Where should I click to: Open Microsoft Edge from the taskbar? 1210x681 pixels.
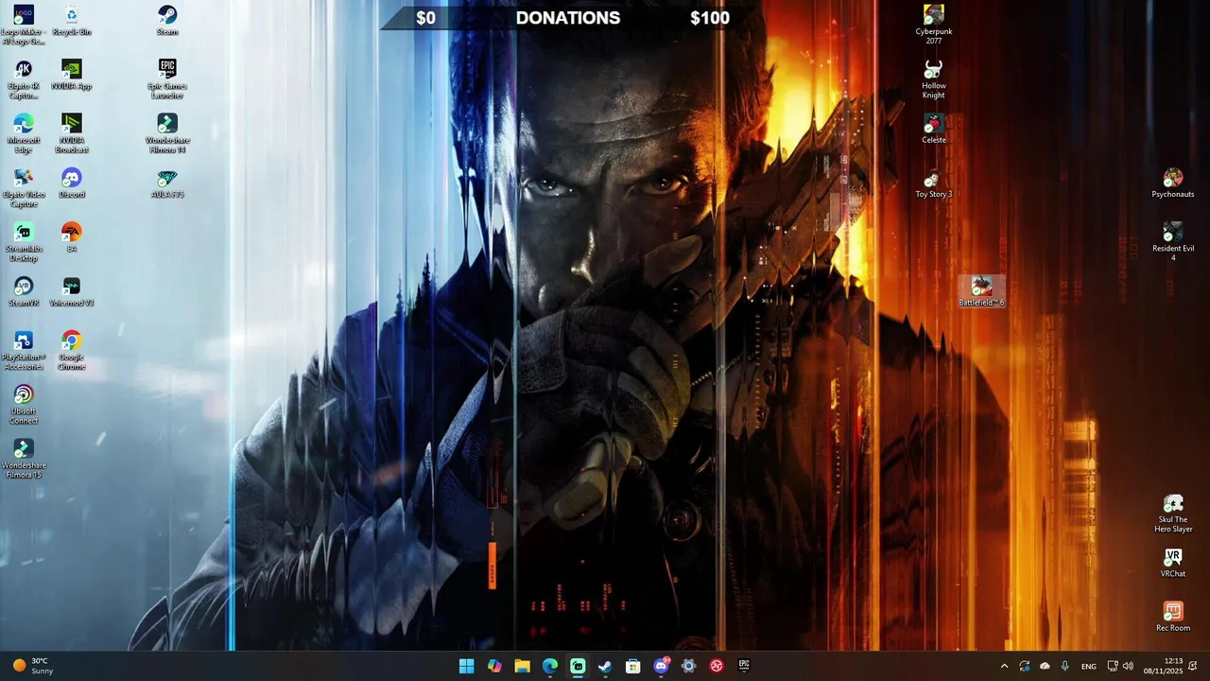pos(550,666)
